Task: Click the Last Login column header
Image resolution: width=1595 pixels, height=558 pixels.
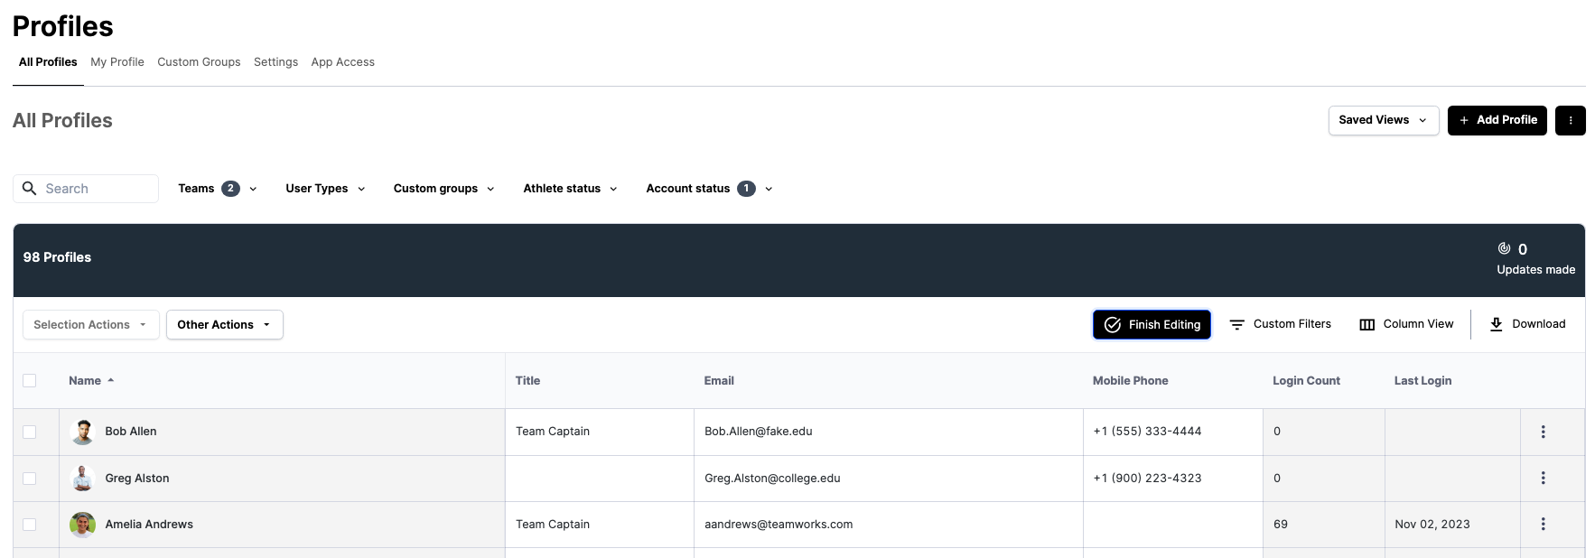Action: tap(1422, 380)
